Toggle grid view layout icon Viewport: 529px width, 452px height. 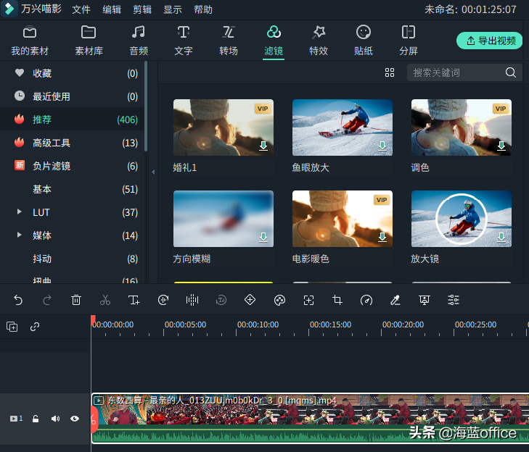(x=390, y=72)
